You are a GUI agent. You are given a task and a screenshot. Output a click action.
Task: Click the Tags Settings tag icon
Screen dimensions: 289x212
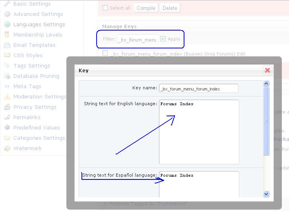pos(7,66)
